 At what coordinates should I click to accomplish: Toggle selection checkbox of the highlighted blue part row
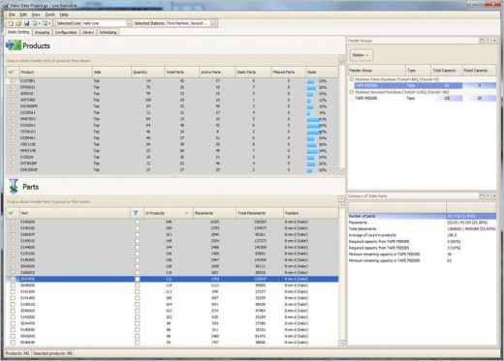click(13, 279)
